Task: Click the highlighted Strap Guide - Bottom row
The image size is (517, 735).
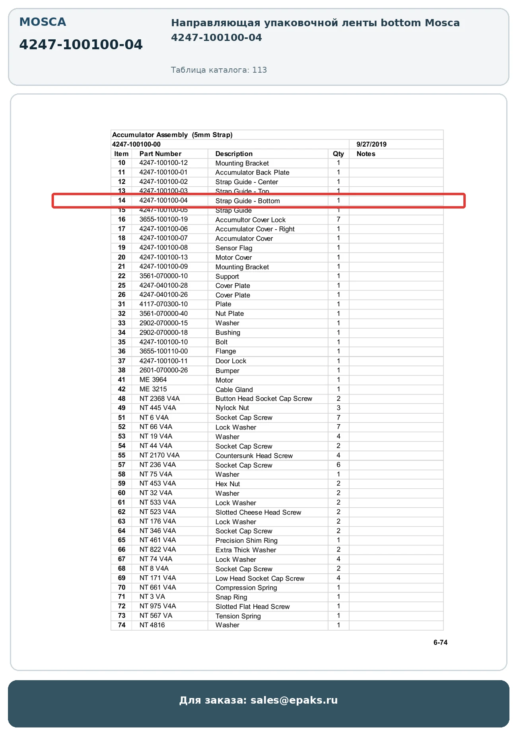Action: coord(258,201)
